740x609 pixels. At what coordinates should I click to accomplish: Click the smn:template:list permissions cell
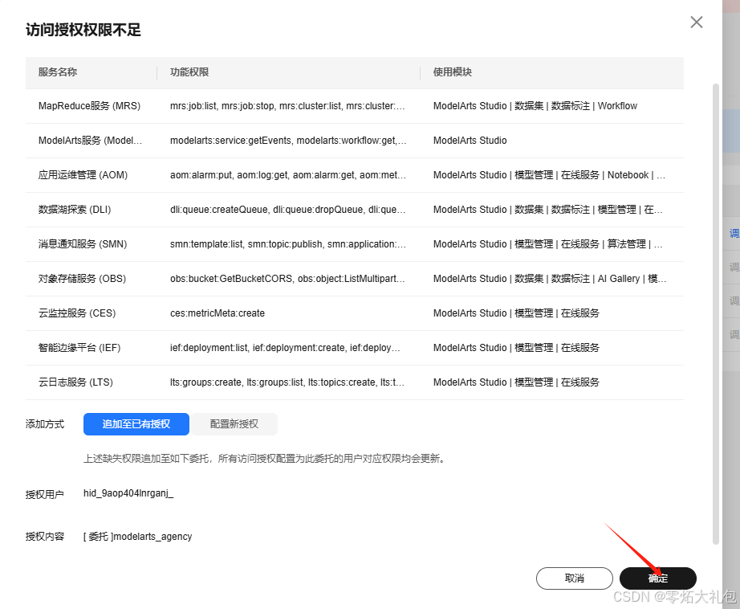click(x=288, y=243)
